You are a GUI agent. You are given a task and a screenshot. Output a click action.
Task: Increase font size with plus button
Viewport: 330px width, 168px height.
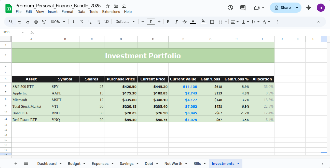coord(159,22)
